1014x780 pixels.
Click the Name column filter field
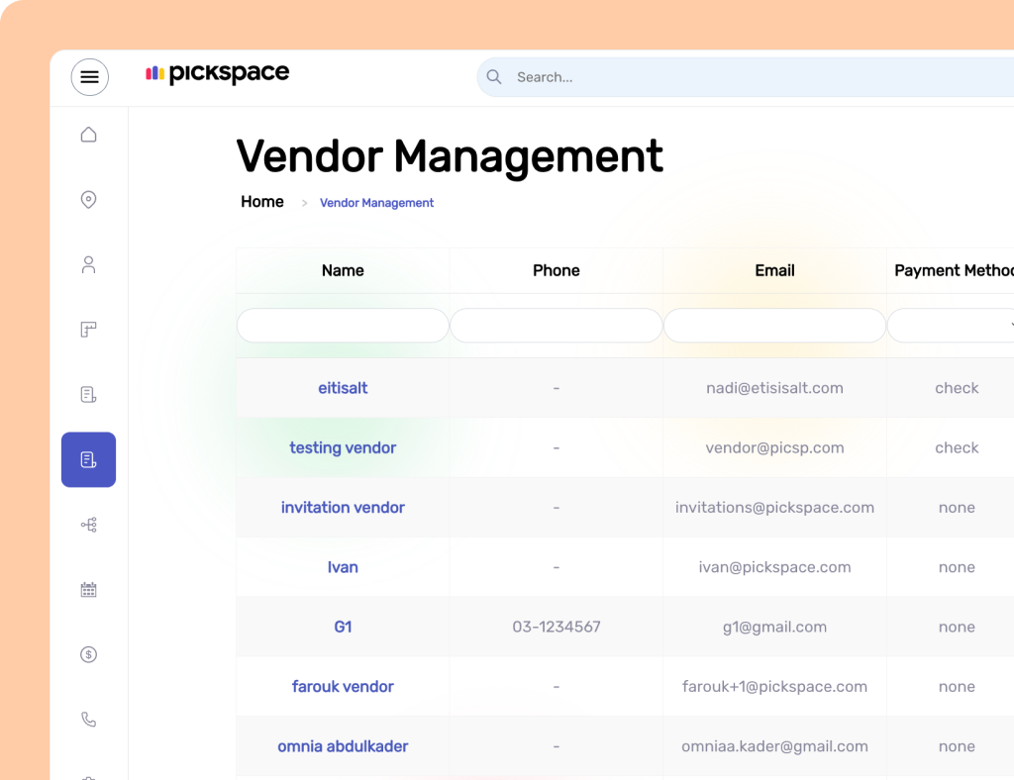(x=343, y=326)
